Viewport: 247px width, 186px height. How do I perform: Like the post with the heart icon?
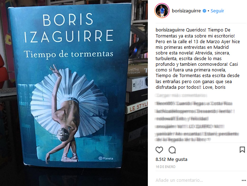[x=159, y=150]
